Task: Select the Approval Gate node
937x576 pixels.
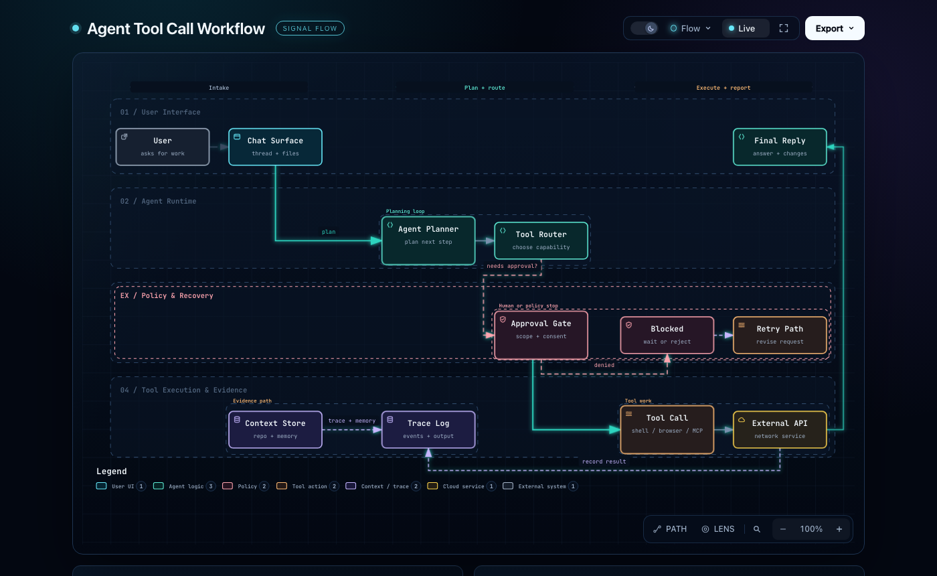Action: pos(541,335)
